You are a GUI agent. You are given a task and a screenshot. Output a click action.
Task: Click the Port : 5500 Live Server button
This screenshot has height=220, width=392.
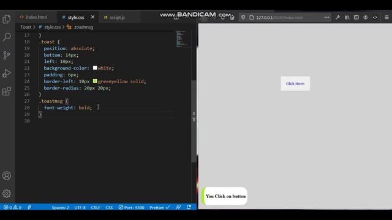[132, 208]
